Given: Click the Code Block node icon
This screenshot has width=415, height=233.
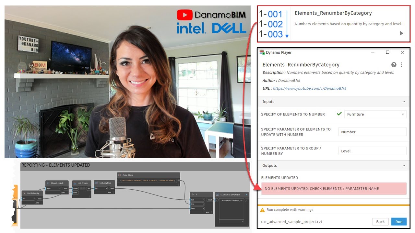Looking at the screenshot, I should pyautogui.click(x=120, y=175).
